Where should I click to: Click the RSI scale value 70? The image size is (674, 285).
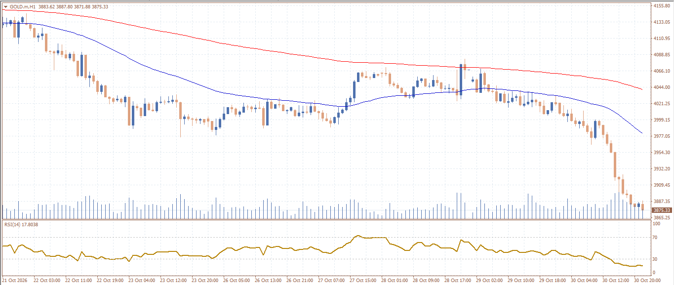pyautogui.click(x=655, y=238)
